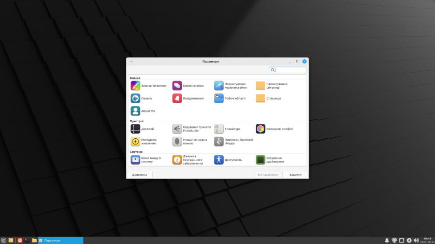
Task: Open the Стільниця desktop item
Action: 268,99
